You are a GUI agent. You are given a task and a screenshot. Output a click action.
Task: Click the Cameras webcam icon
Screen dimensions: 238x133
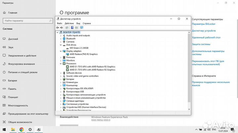pos(64,42)
